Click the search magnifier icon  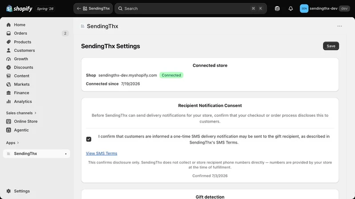[120, 8]
